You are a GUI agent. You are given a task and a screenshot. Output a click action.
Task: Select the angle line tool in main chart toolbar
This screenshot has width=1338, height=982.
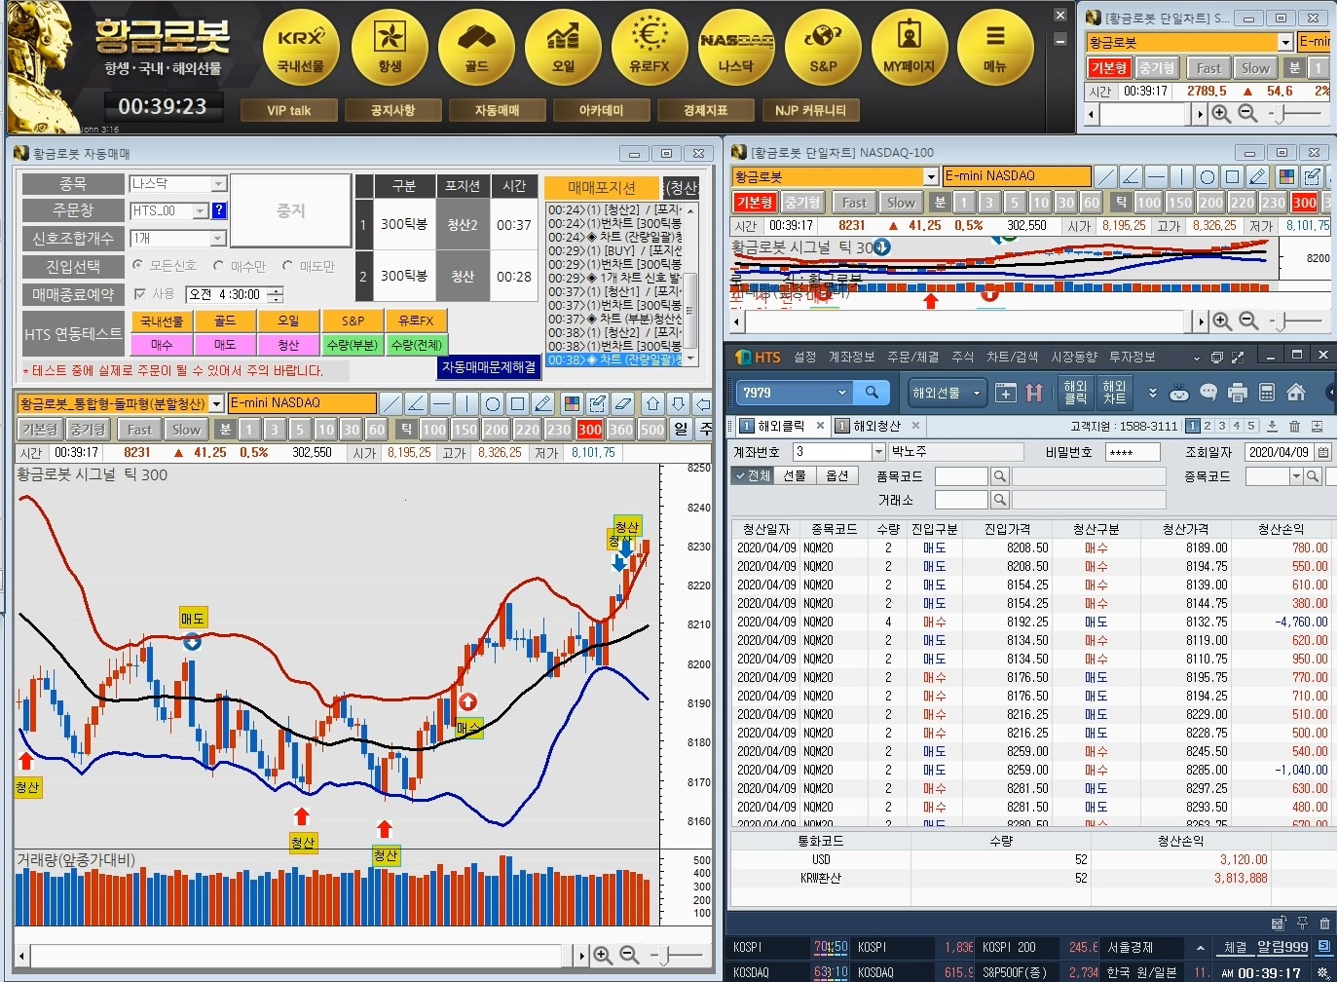point(416,403)
